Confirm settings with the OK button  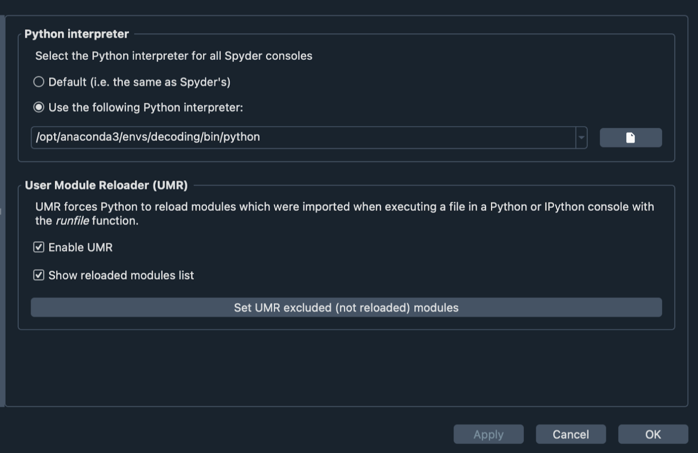pyautogui.click(x=653, y=434)
